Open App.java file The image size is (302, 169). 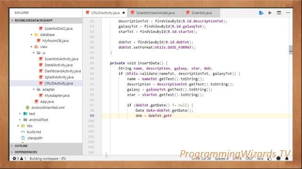[x=47, y=101]
